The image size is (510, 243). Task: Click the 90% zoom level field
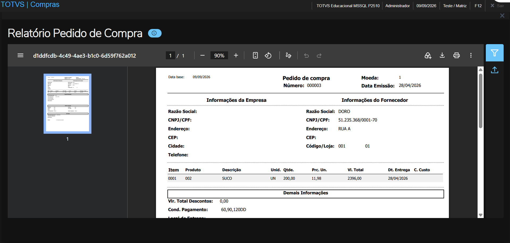(x=219, y=55)
